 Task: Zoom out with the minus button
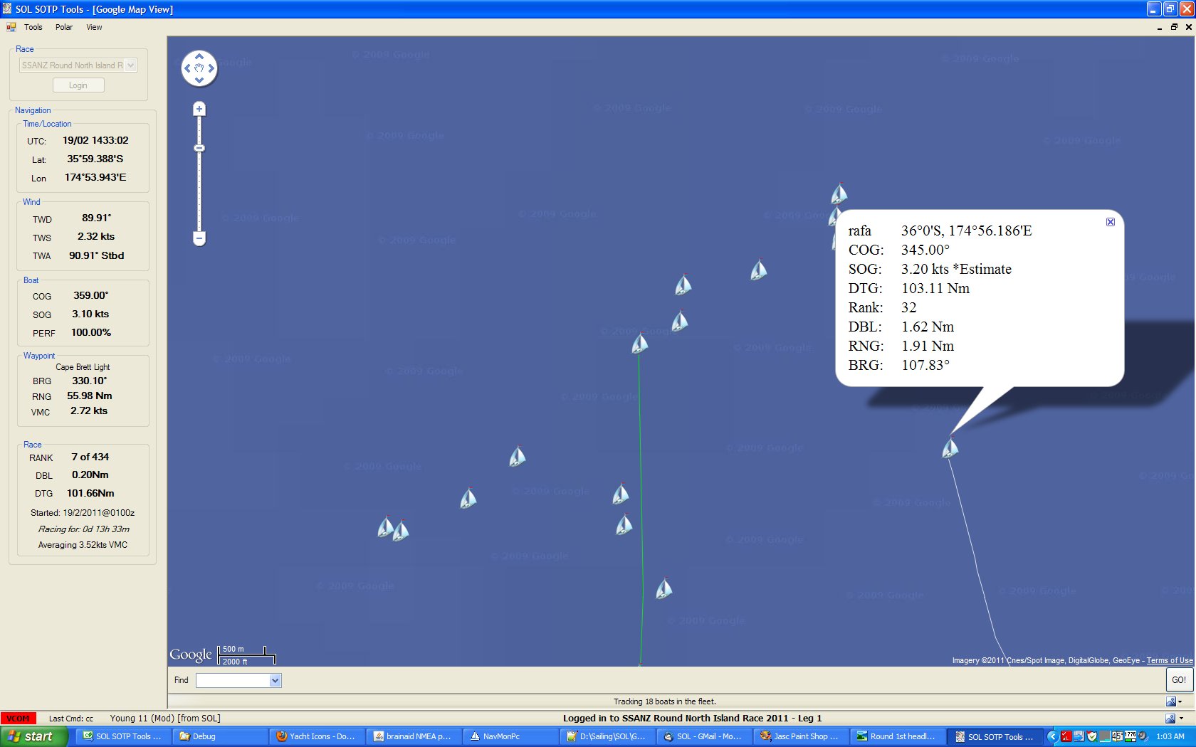click(x=199, y=238)
